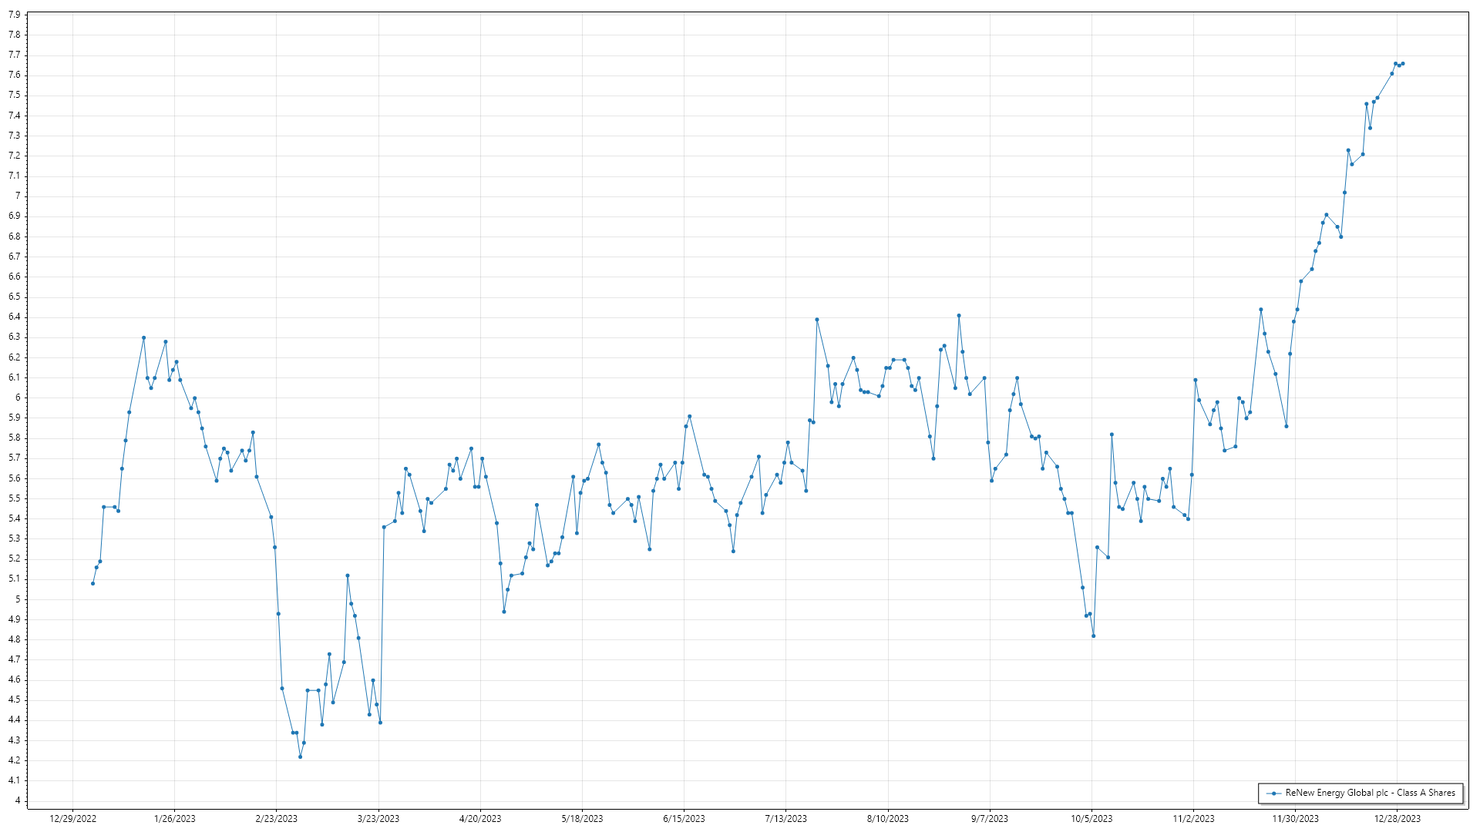The height and width of the screenshot is (832, 1480).
Task: Select the 12/28/2023 x-axis date label
Action: coord(1398,818)
